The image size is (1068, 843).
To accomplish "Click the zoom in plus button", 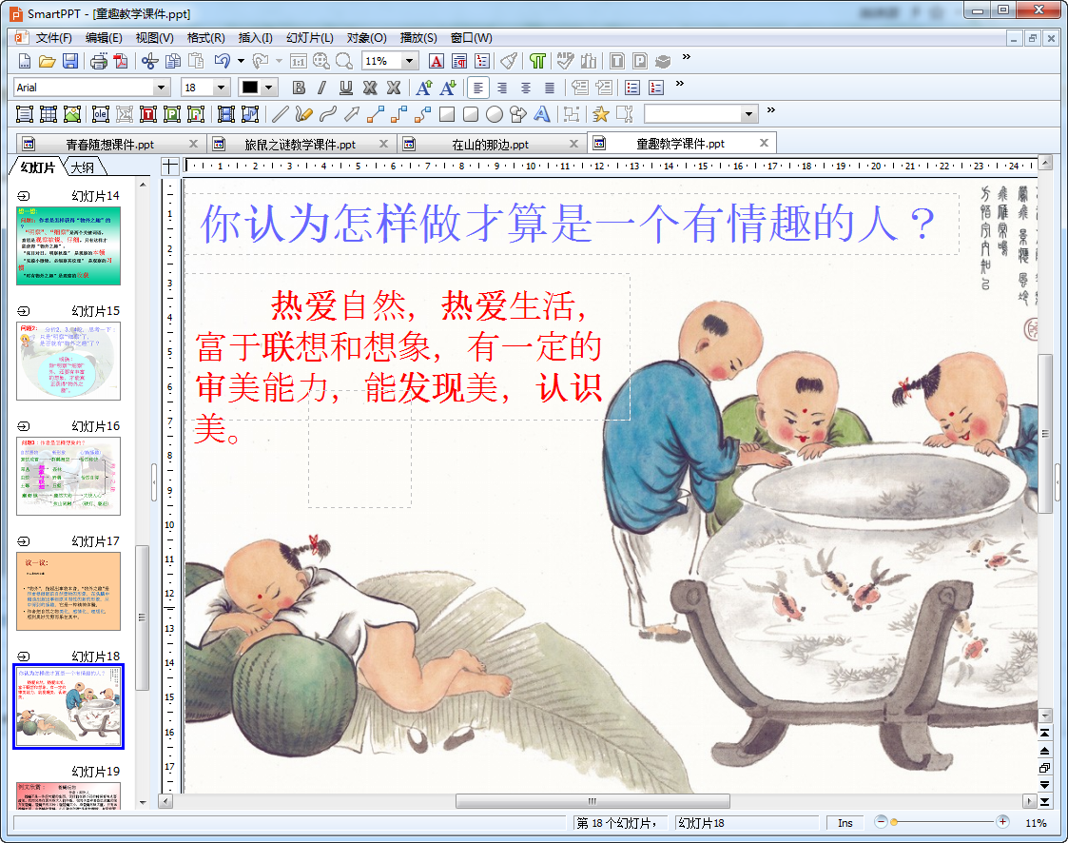I will (1002, 822).
